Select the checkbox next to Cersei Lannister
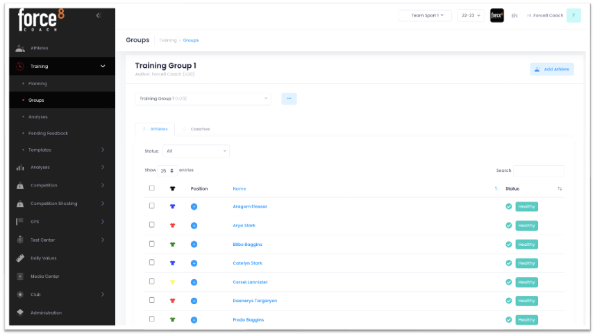Image resolution: width=595 pixels, height=336 pixels. [152, 281]
